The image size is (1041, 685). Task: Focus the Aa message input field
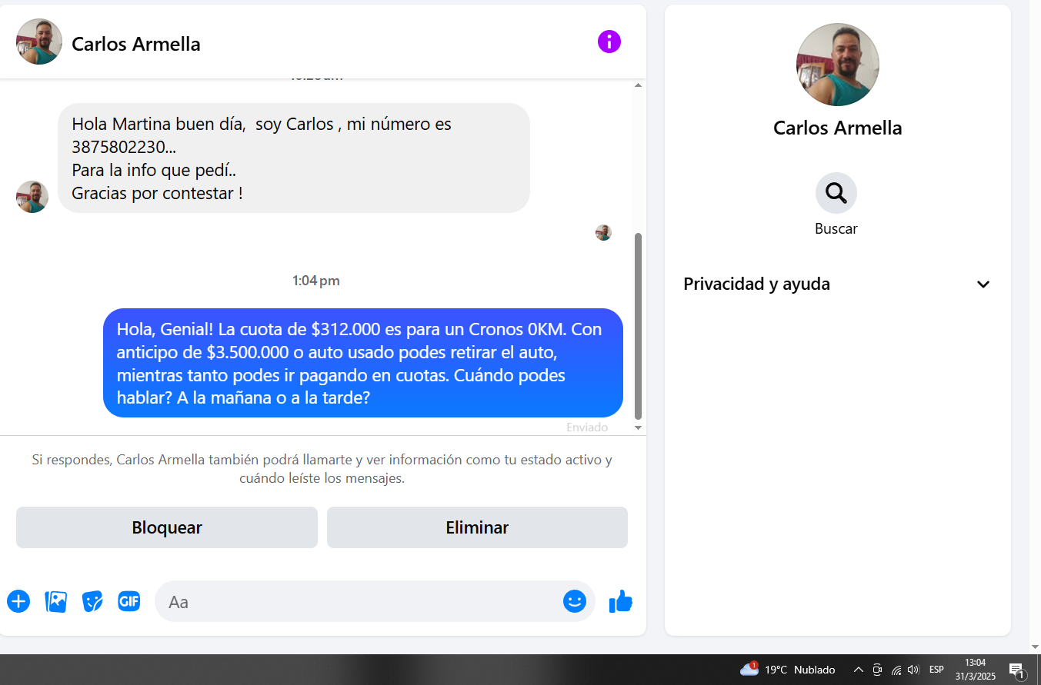(359, 601)
